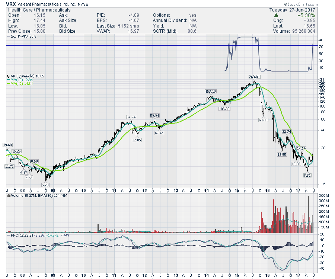Click the date 'Tuesday 27-Jun-2017'
335x279 pixels.
pos(292,10)
